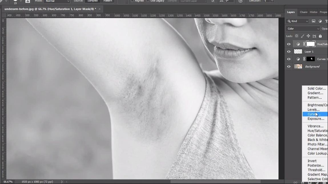Switch to the History panel tab
Viewport: 328px width, 184px height.
click(x=313, y=12)
